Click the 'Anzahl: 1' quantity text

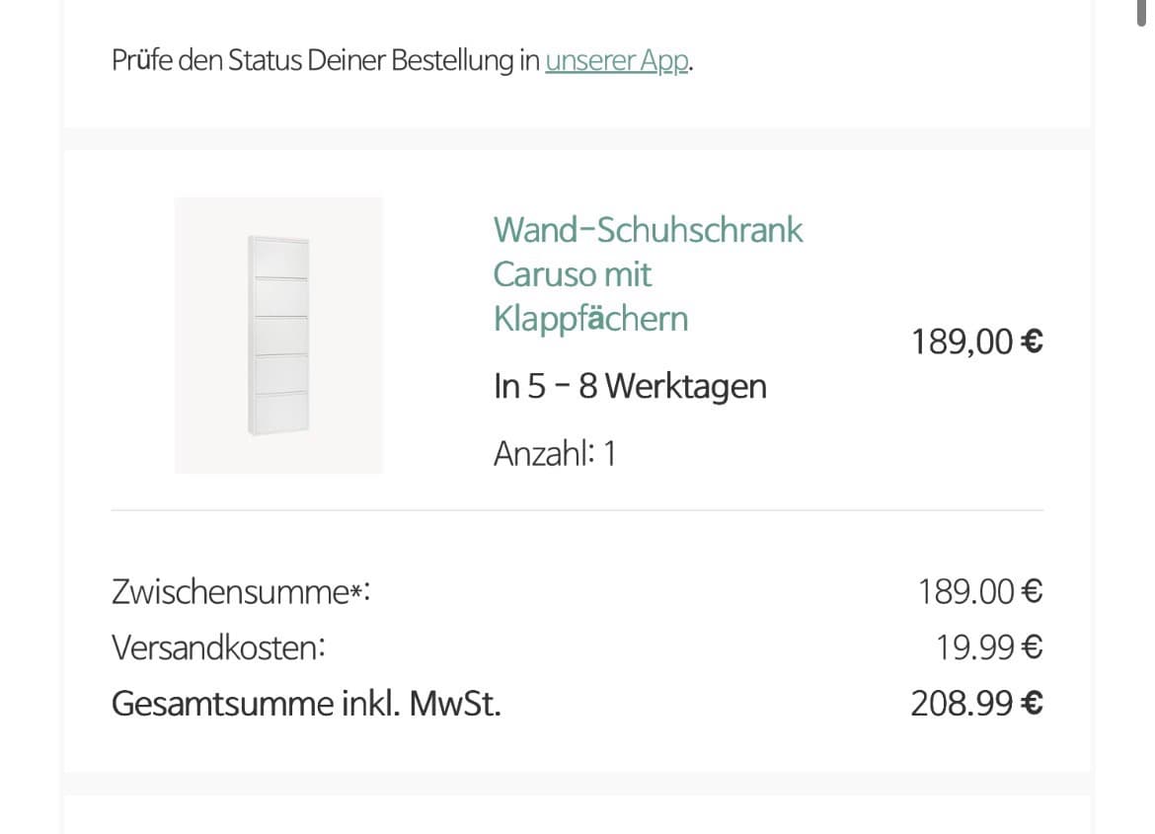pos(554,454)
